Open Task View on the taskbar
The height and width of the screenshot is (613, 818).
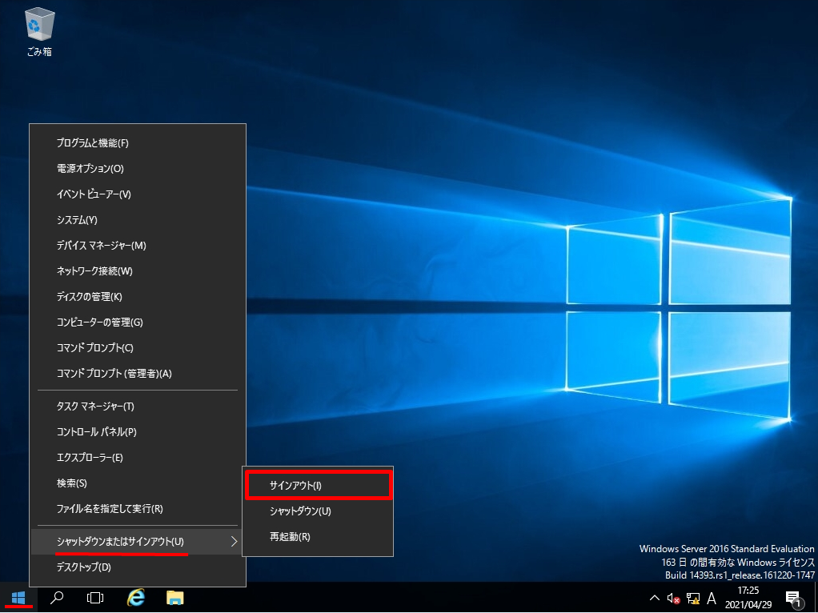[x=95, y=597]
